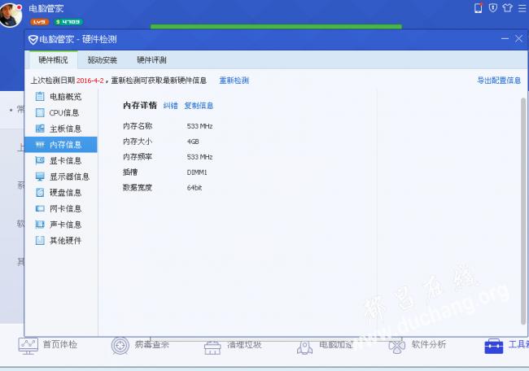Screen dimensions: 529x371
Task: Open 首页体检 in bottom bar
Action: click(48, 345)
